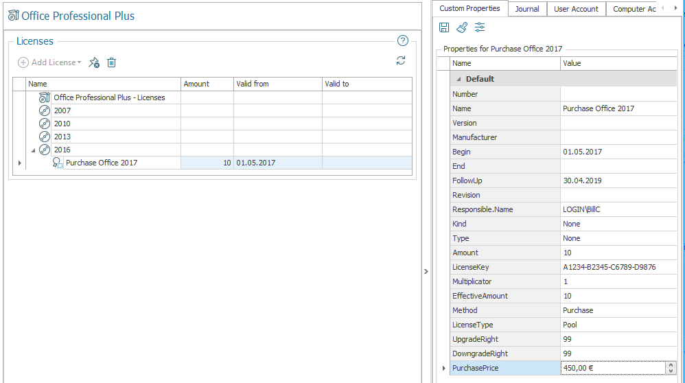
Task: Open the User Account tab
Action: [577, 9]
